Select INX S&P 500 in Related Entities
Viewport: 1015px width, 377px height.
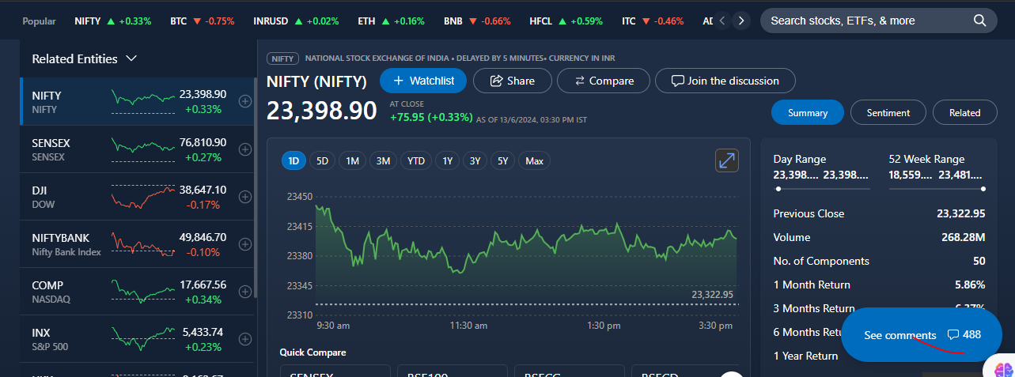pyautogui.click(x=137, y=339)
